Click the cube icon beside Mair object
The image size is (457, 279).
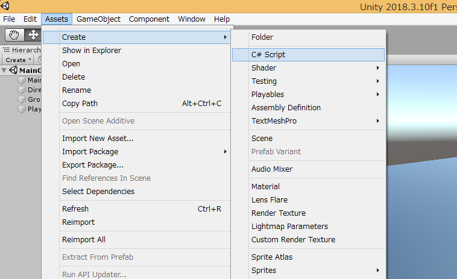(22, 80)
